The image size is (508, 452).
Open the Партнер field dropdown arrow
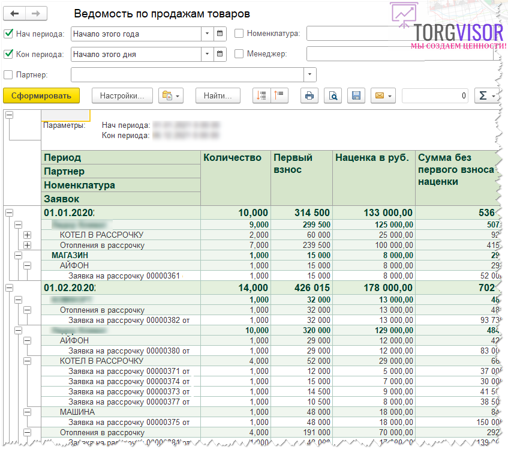309,74
